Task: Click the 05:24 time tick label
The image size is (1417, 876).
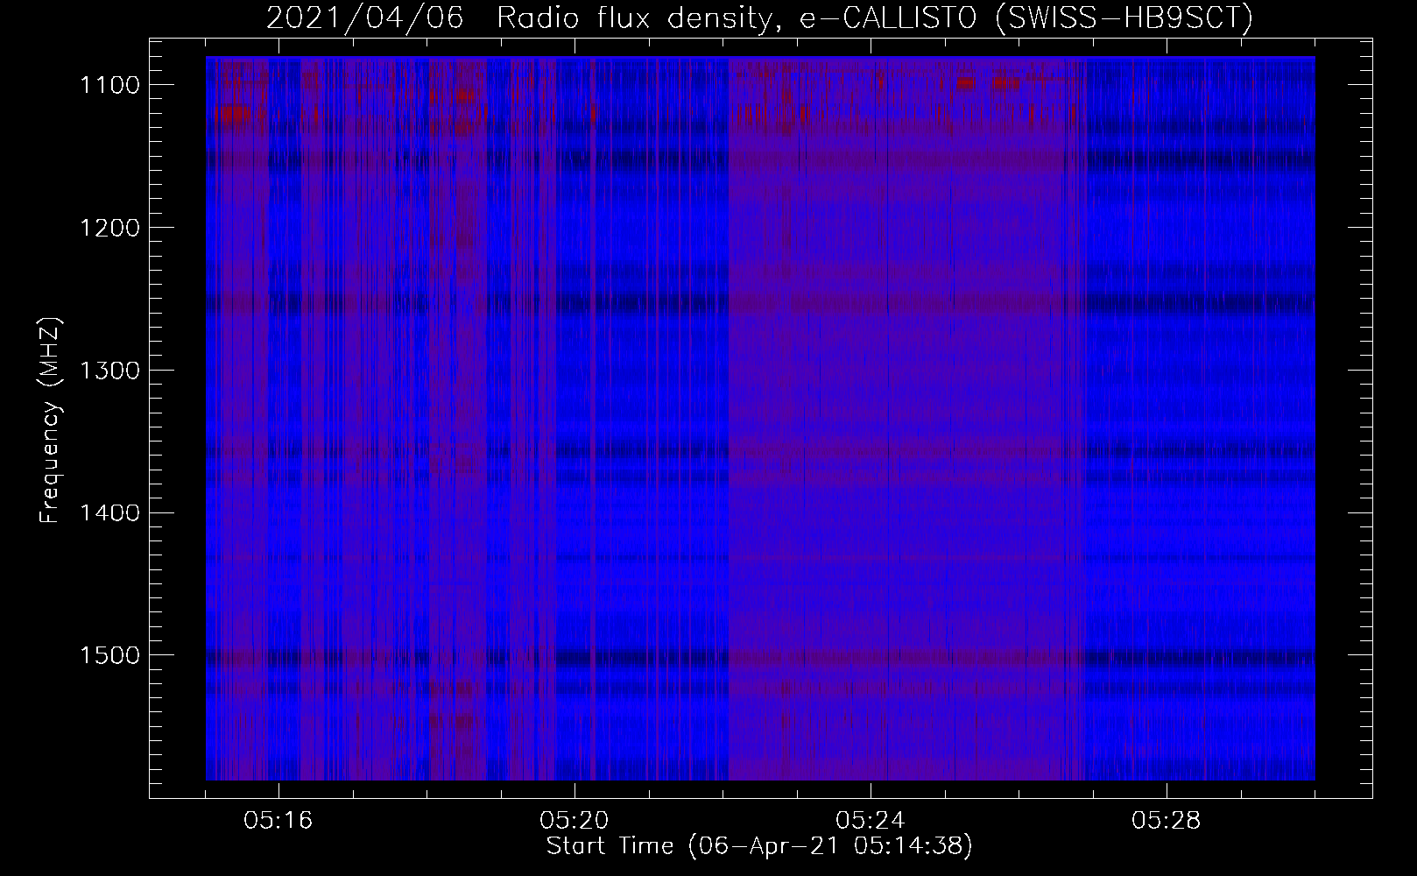Action: tap(871, 821)
